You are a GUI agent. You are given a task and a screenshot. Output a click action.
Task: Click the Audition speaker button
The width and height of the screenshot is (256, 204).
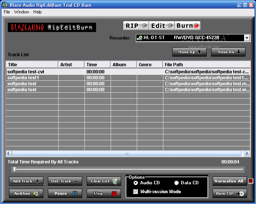click(26, 194)
